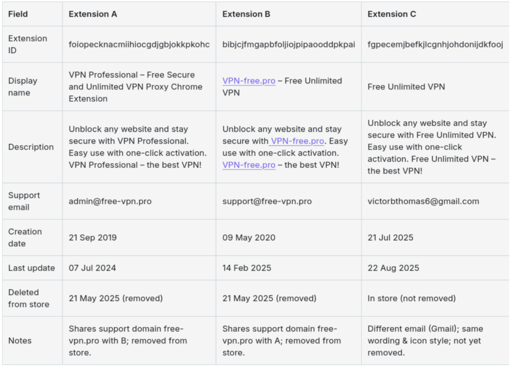
Task: Click VPN-free.pro link after "secure with"
Action: [297, 141]
